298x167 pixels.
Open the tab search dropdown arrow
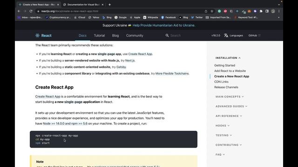(x=279, y=5)
